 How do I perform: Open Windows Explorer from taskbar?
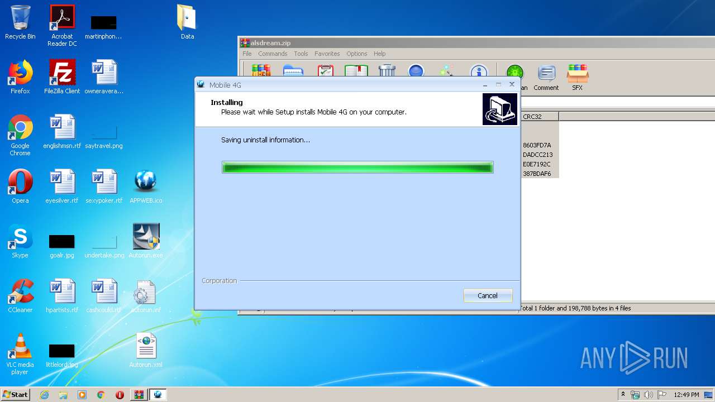[x=63, y=395]
